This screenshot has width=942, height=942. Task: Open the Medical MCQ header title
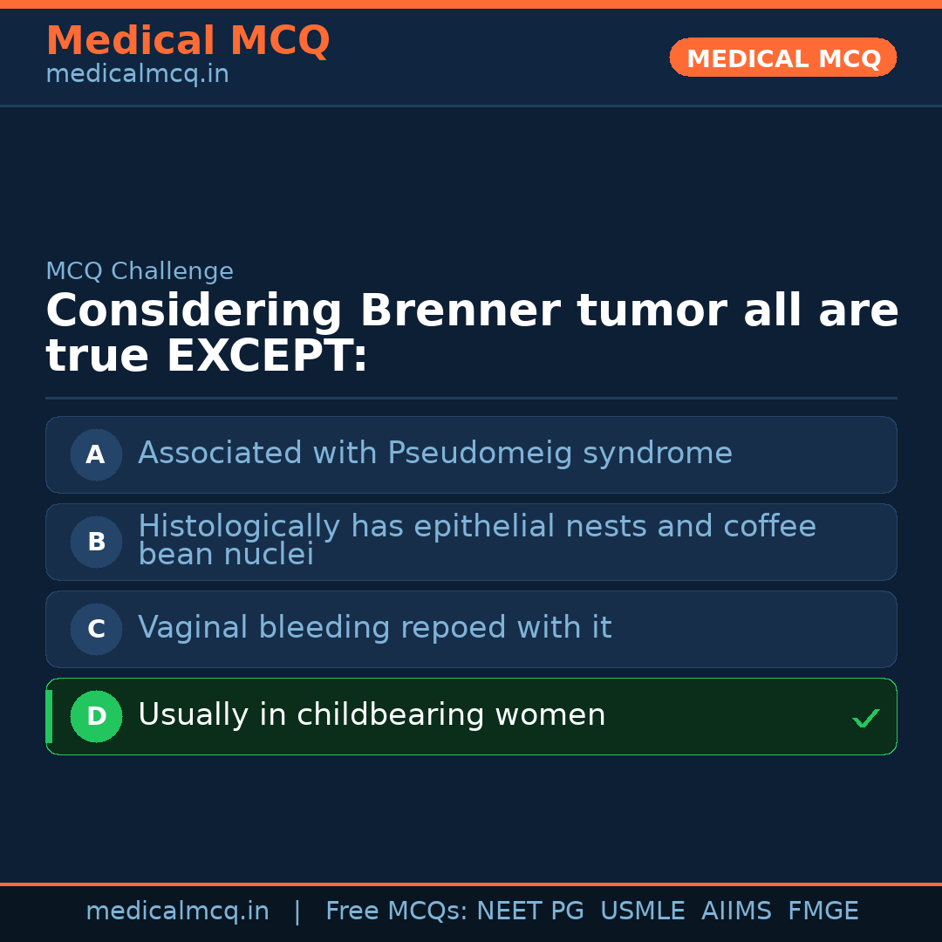point(188,41)
